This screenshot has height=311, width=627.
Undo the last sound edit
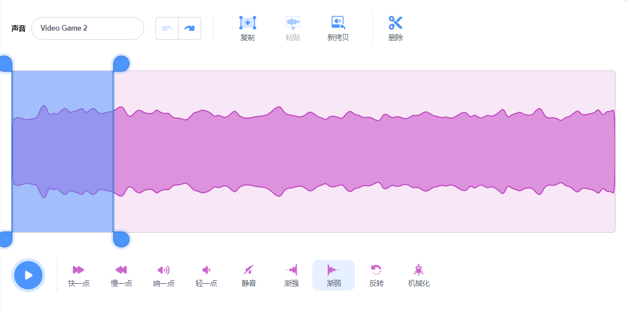tap(167, 28)
